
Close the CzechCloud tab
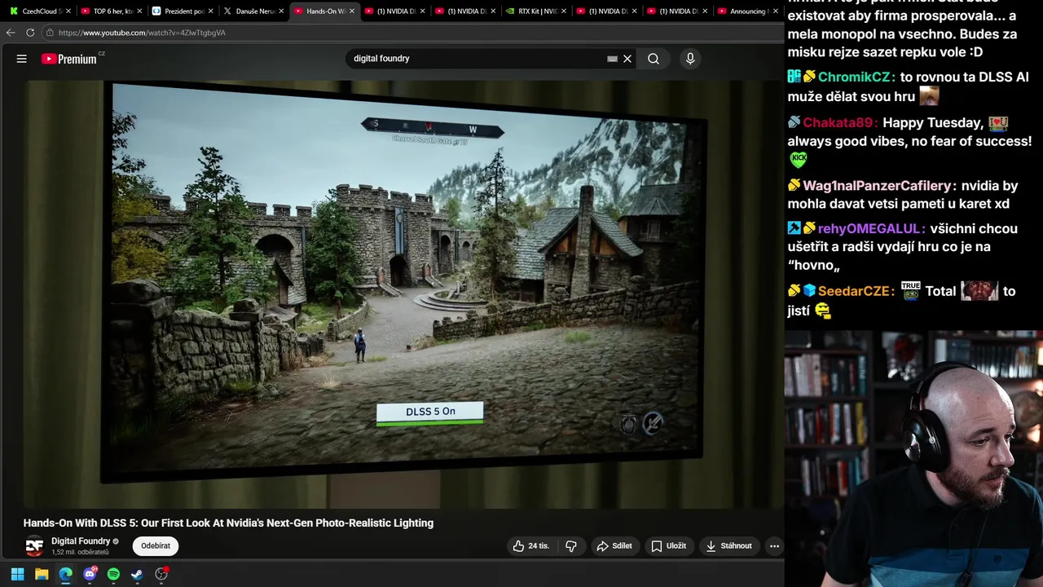click(68, 11)
